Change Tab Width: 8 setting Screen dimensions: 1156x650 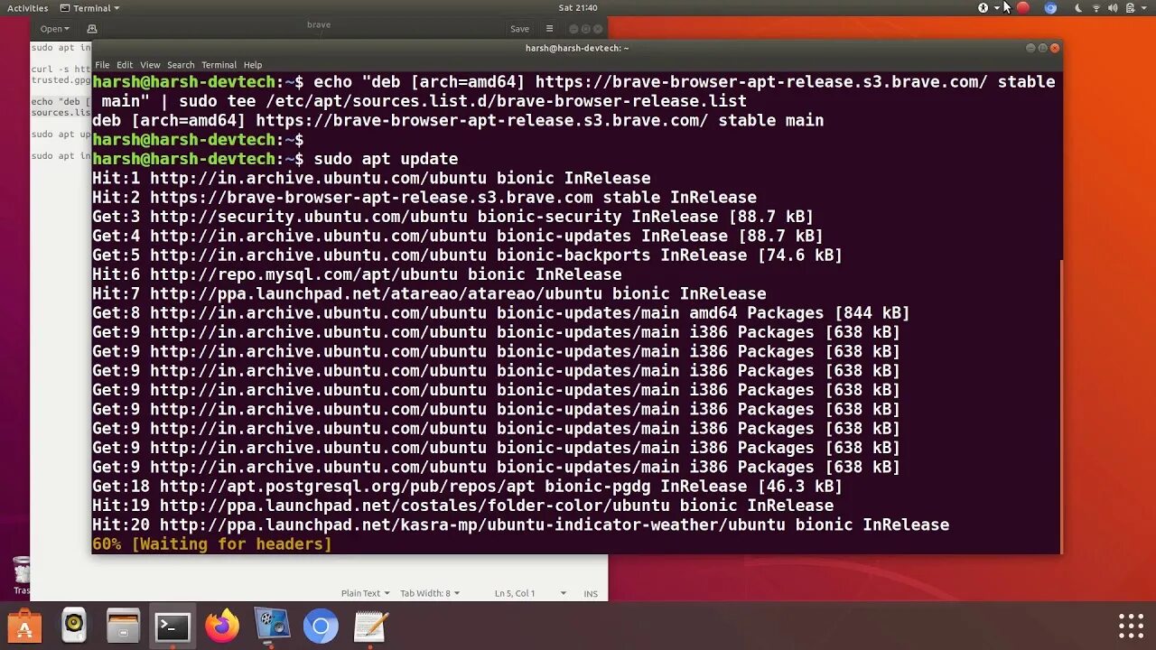pyautogui.click(x=430, y=593)
